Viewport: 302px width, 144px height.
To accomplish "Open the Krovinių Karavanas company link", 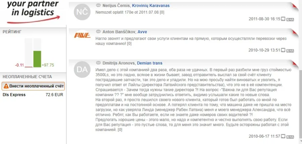I will (151, 6).
